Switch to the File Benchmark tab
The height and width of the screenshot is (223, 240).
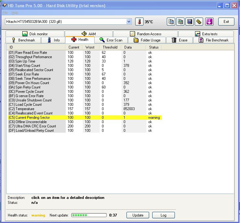click(x=214, y=40)
